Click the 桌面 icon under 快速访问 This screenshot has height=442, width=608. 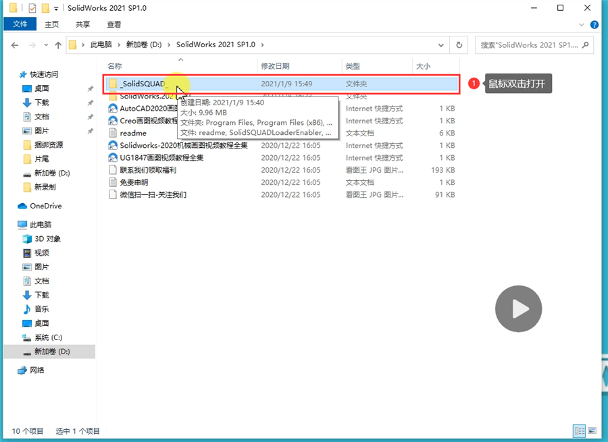27,88
